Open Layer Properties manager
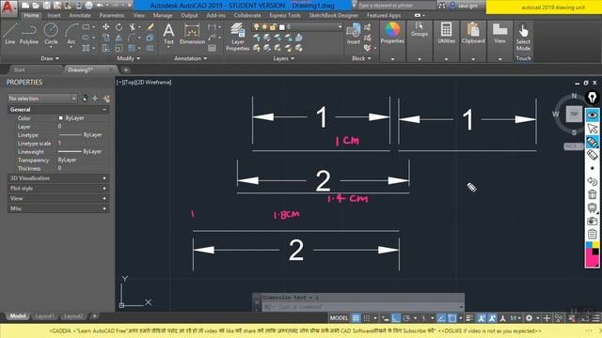This screenshot has height=338, width=602. pyautogui.click(x=238, y=37)
